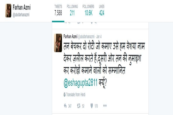Reply to Farhan Azmi's Hindi tweet
Screen dimensions: 173x115
(x=65, y=106)
